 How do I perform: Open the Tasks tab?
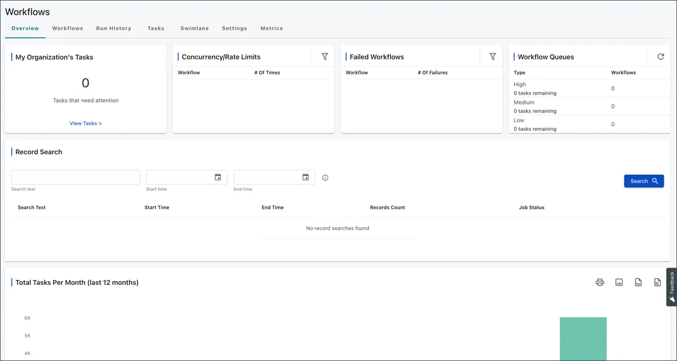coord(156,28)
